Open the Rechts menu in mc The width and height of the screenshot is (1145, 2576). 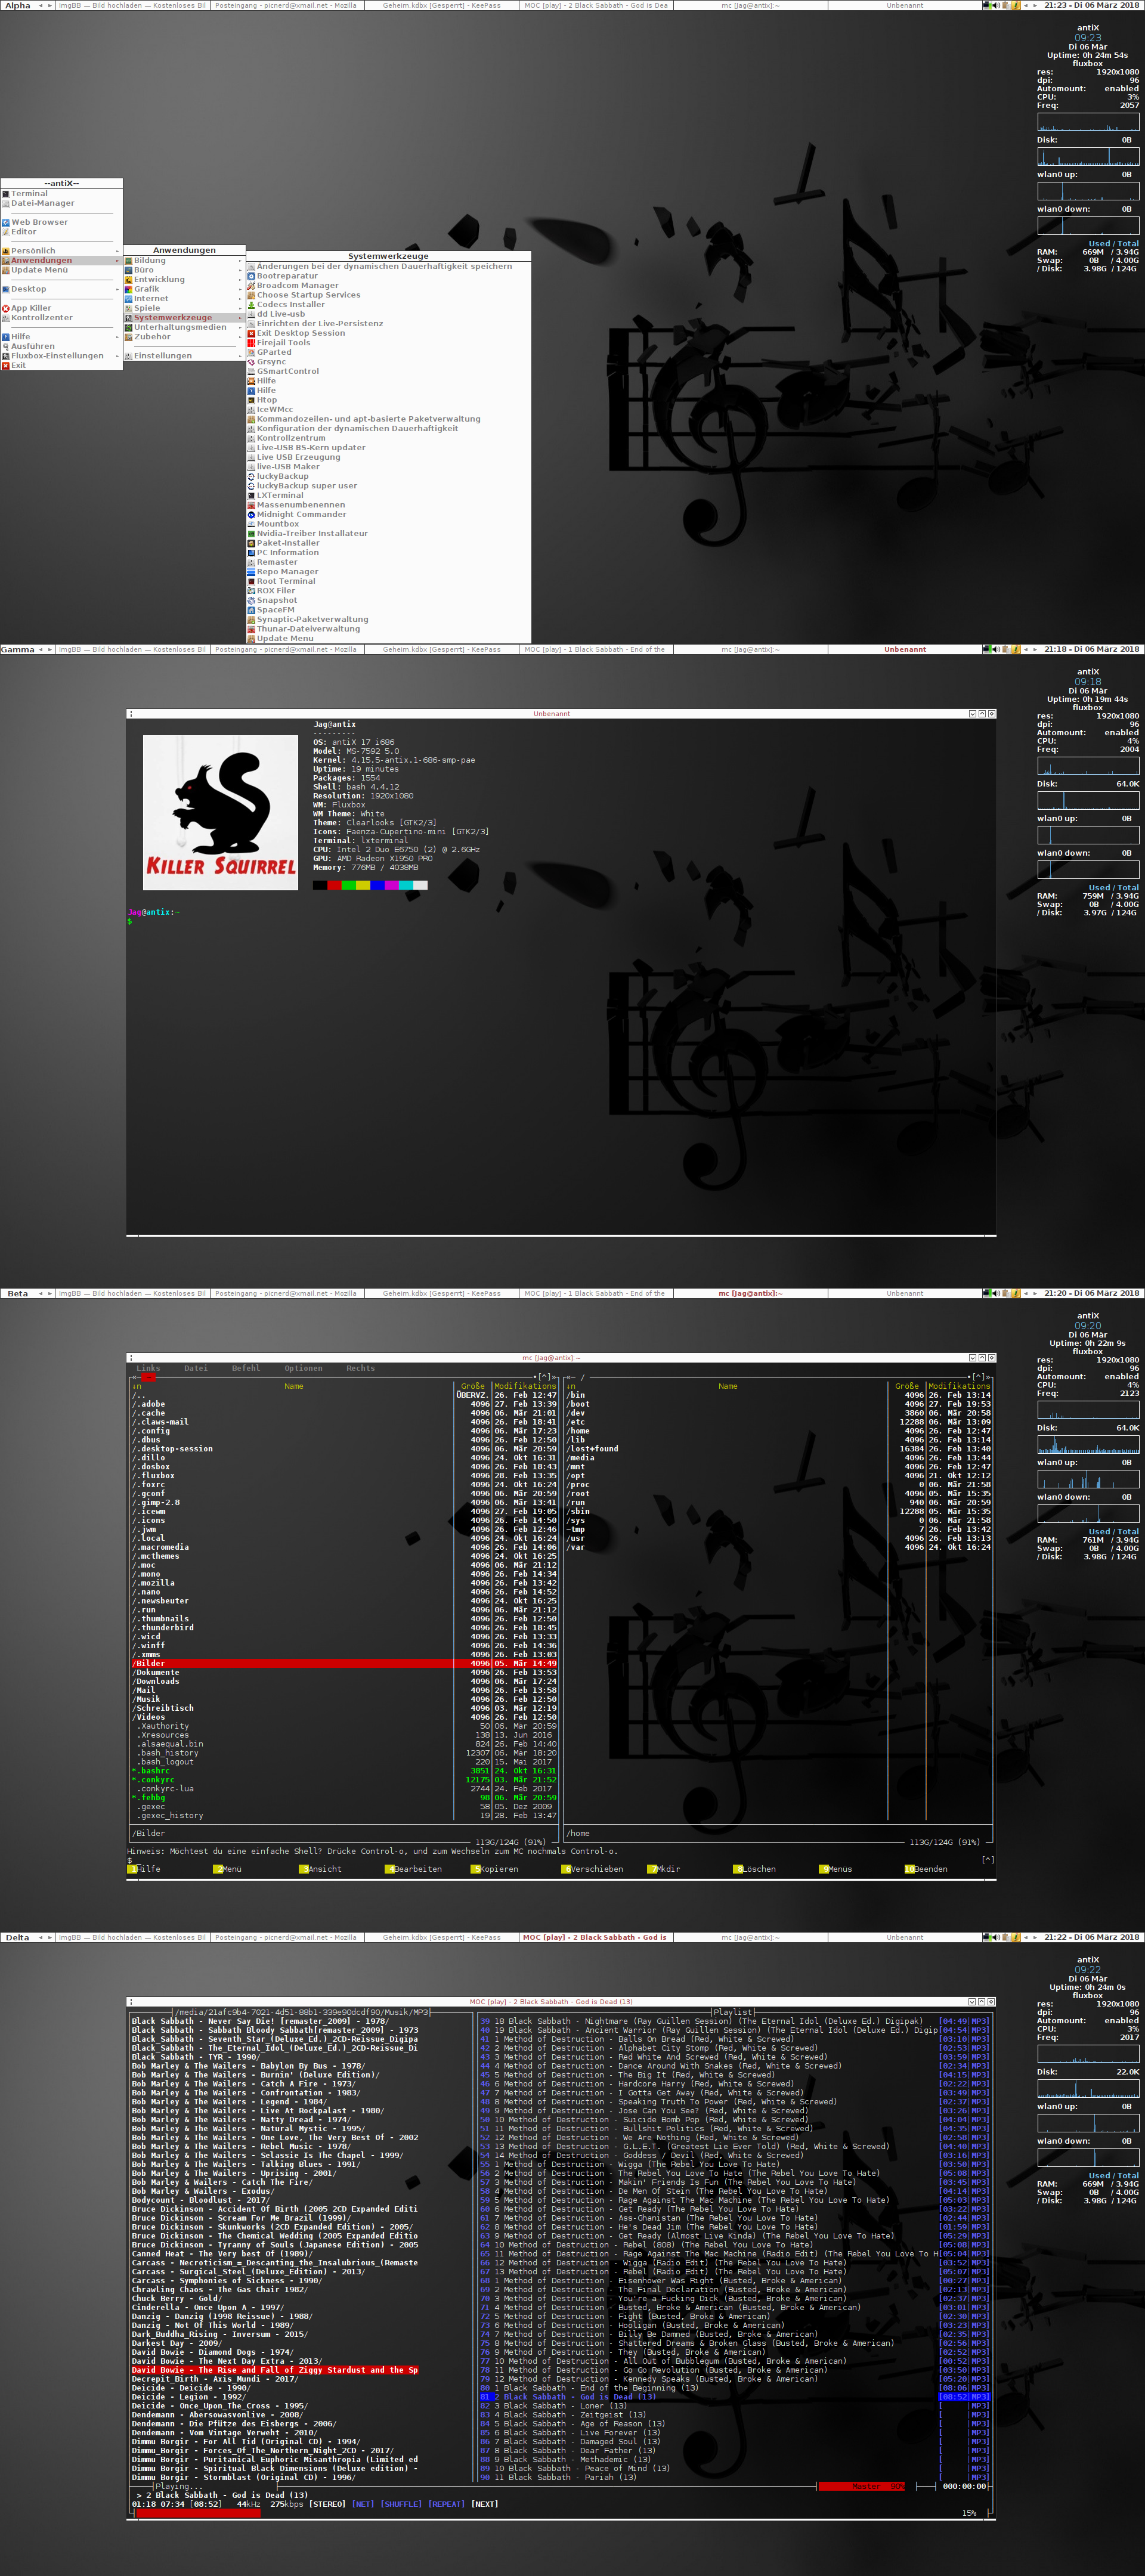[360, 1368]
